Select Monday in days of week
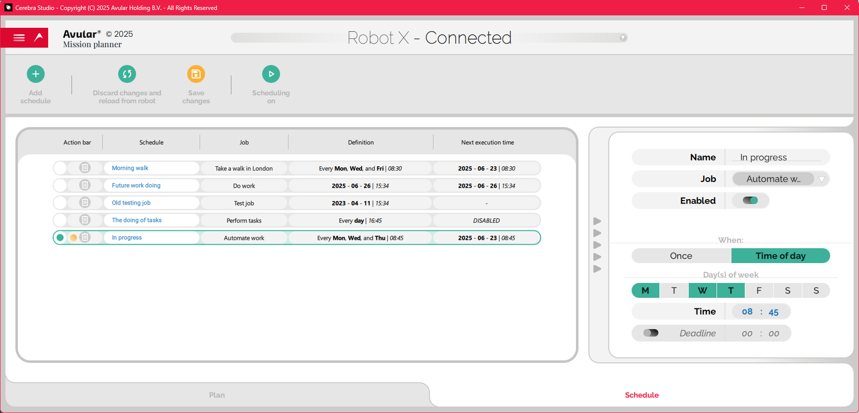The image size is (859, 413). [x=645, y=290]
